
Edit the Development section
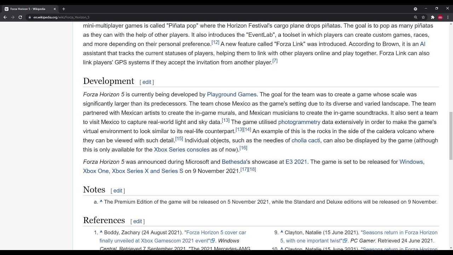[147, 82]
